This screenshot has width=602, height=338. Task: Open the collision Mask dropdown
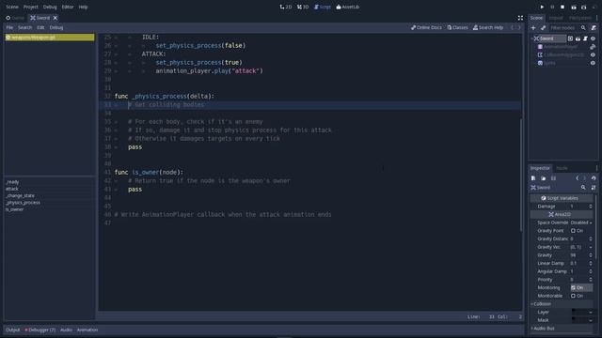click(x=591, y=320)
